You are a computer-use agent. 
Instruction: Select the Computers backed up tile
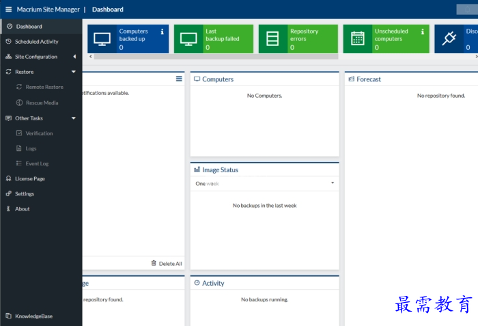(128, 39)
